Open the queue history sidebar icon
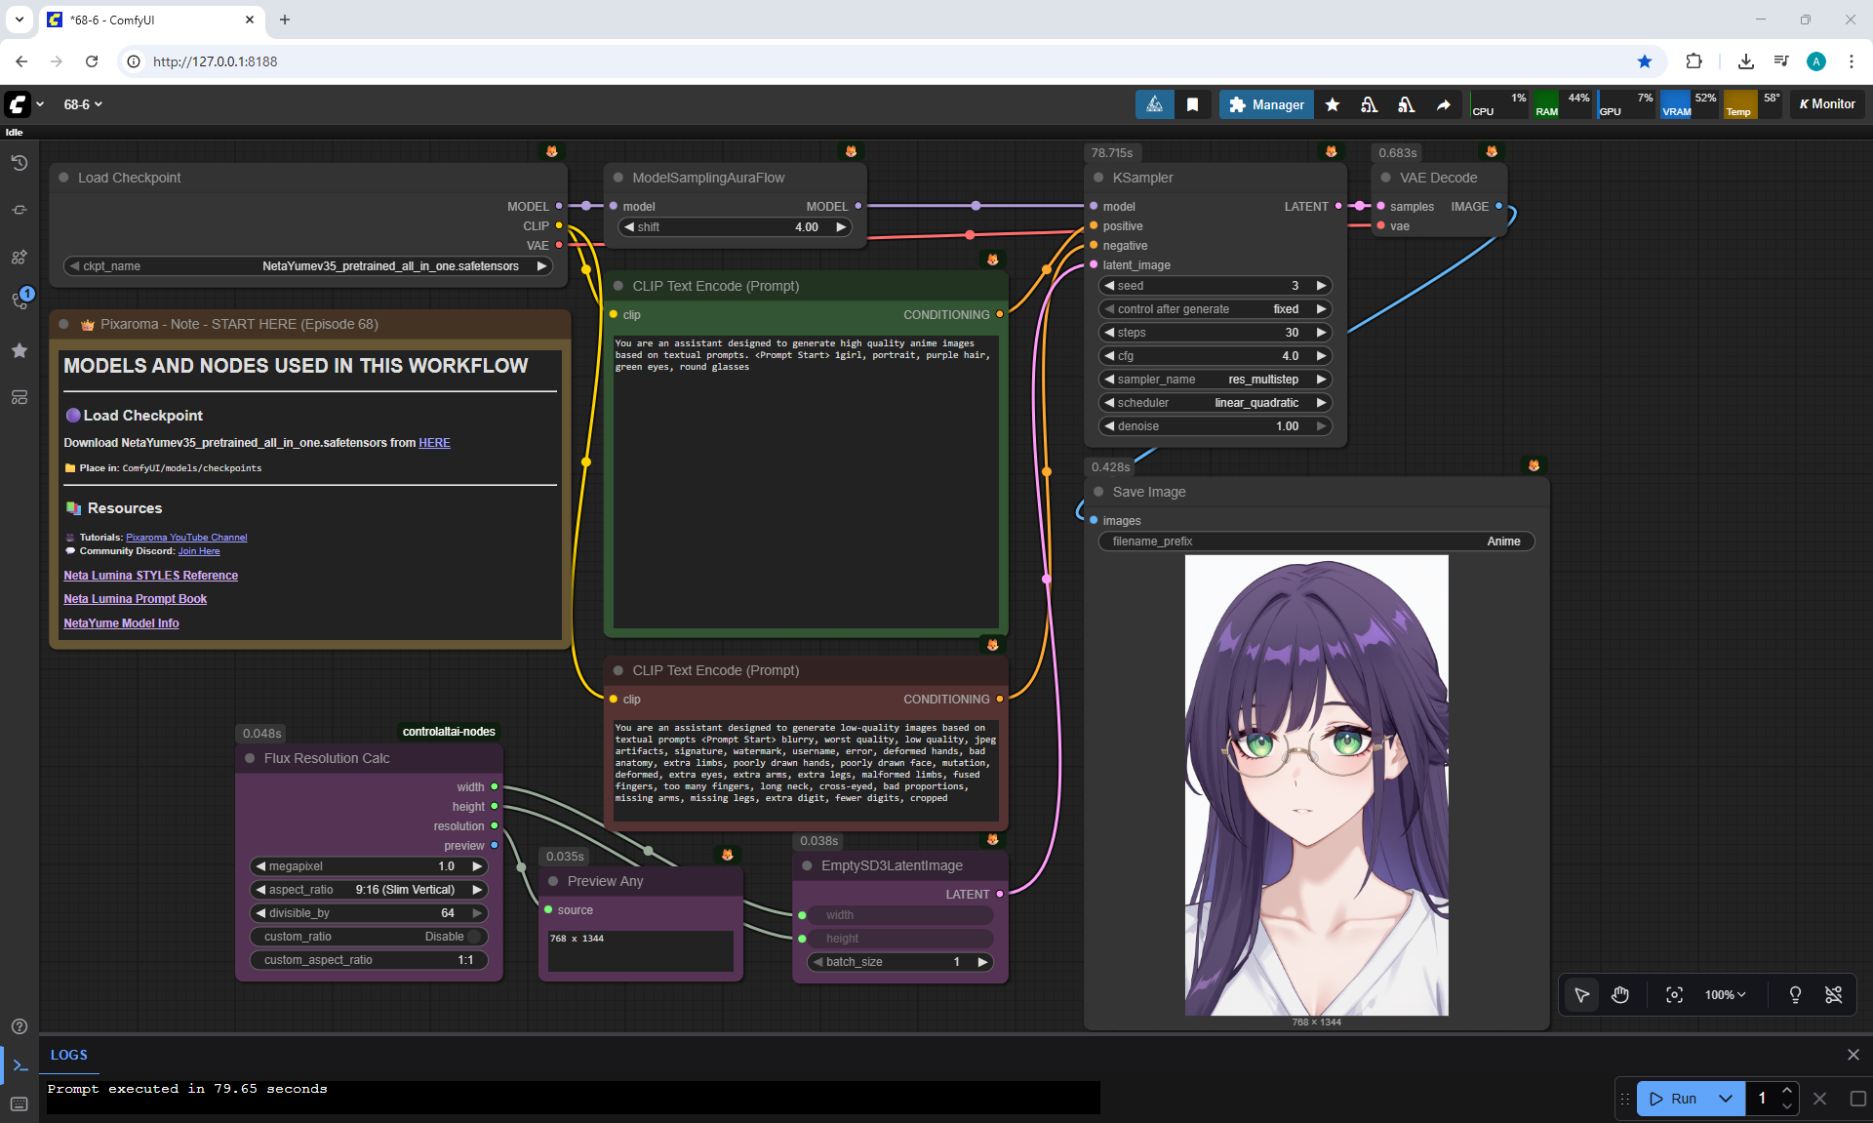This screenshot has height=1123, width=1873. [x=20, y=163]
